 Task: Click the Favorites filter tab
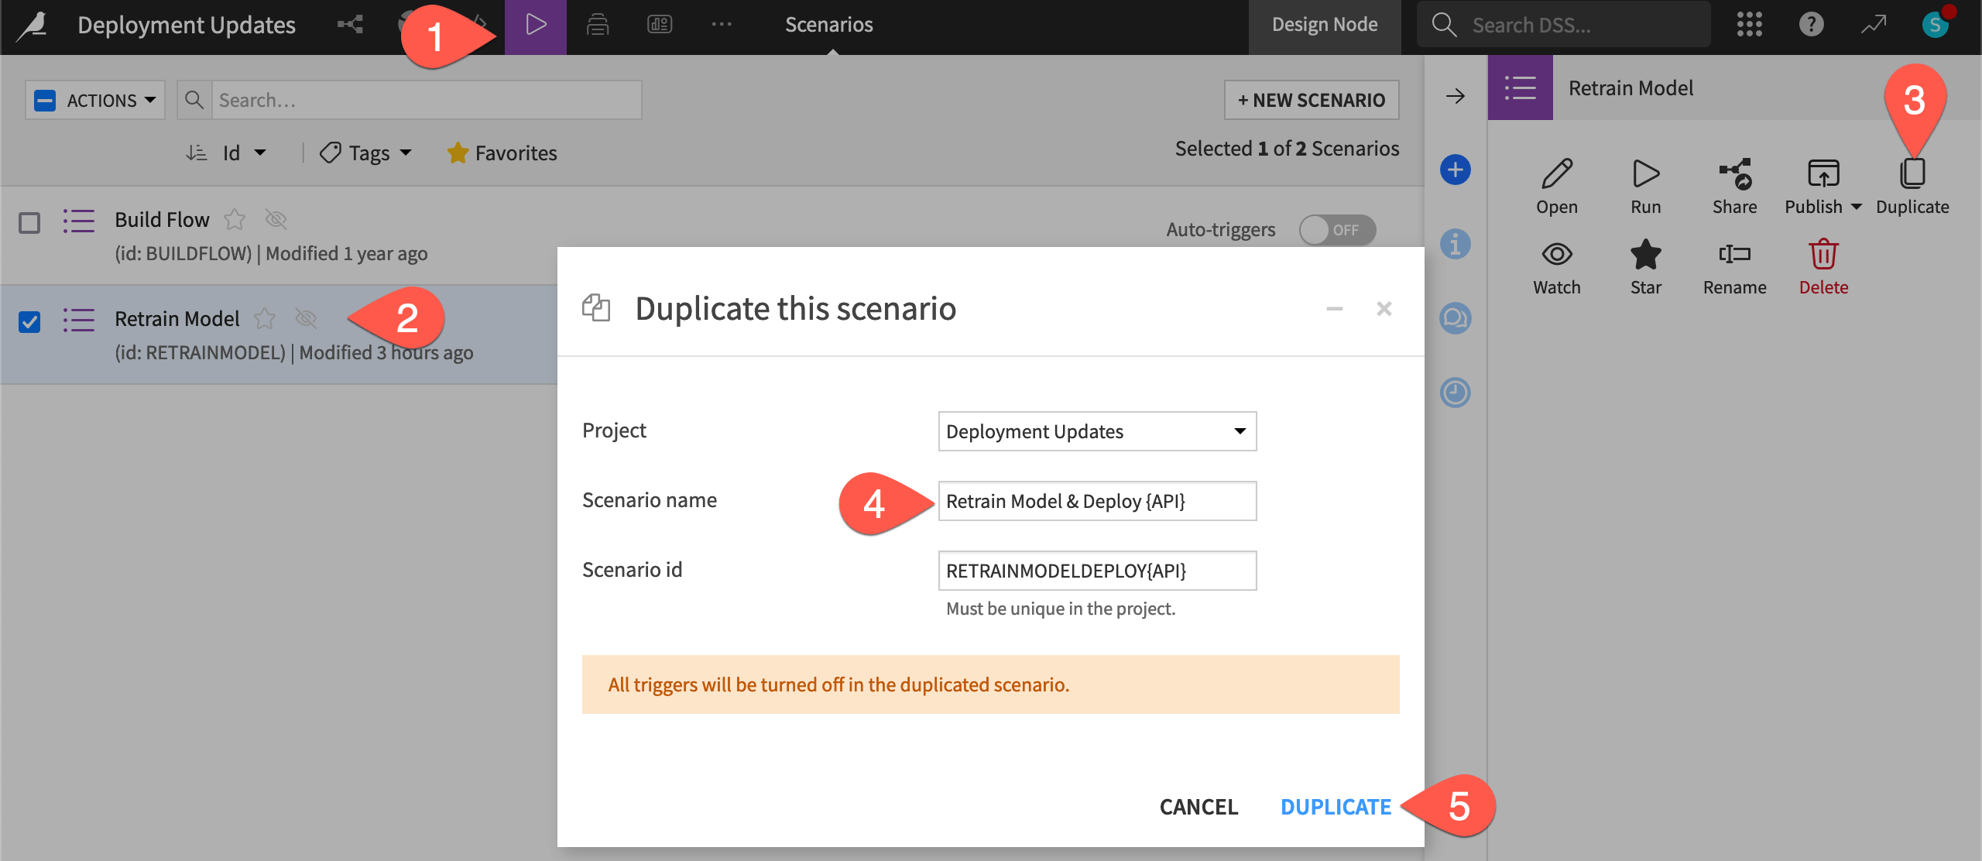tap(503, 150)
